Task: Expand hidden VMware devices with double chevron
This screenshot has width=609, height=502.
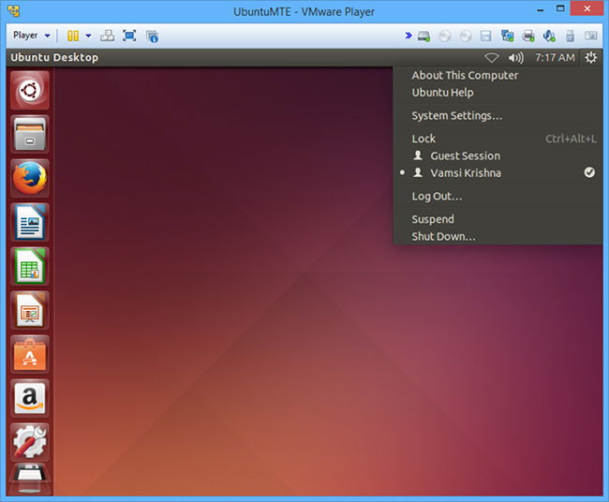Action: click(x=408, y=36)
